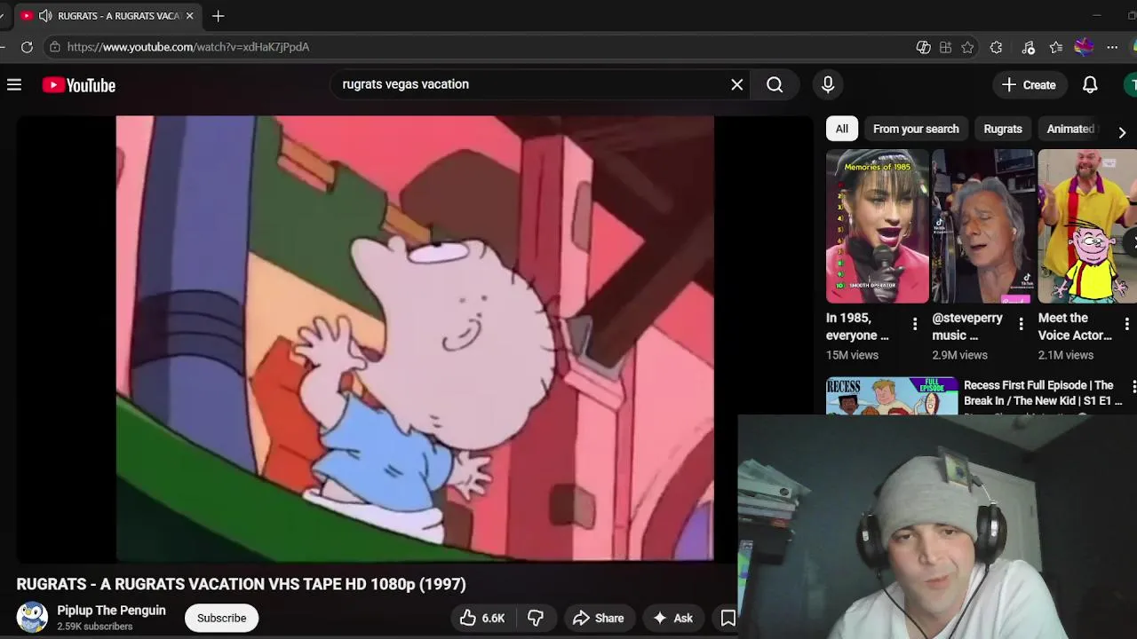Open a new browser tab
Image resolution: width=1137 pixels, height=639 pixels.
pos(218,16)
